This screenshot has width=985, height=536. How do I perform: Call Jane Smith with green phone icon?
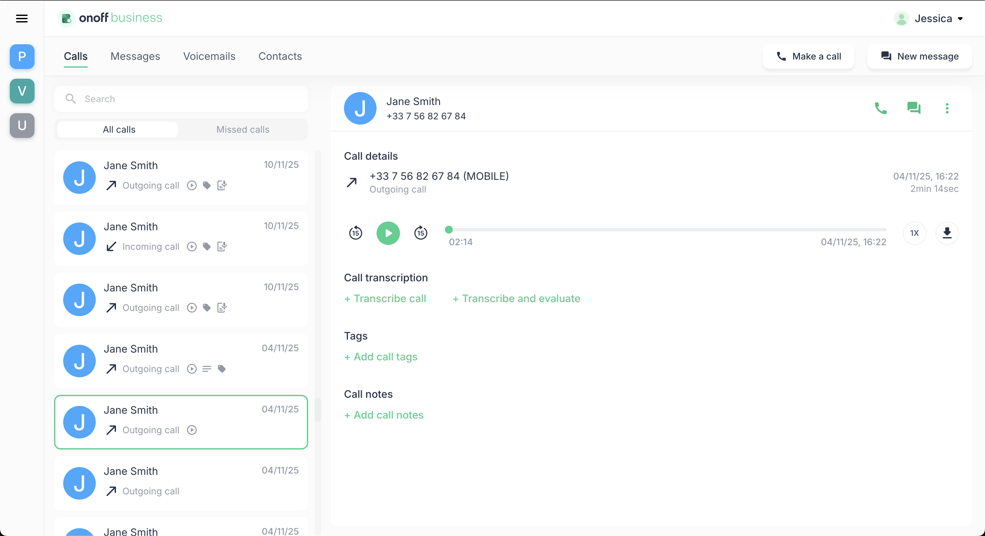(x=881, y=108)
